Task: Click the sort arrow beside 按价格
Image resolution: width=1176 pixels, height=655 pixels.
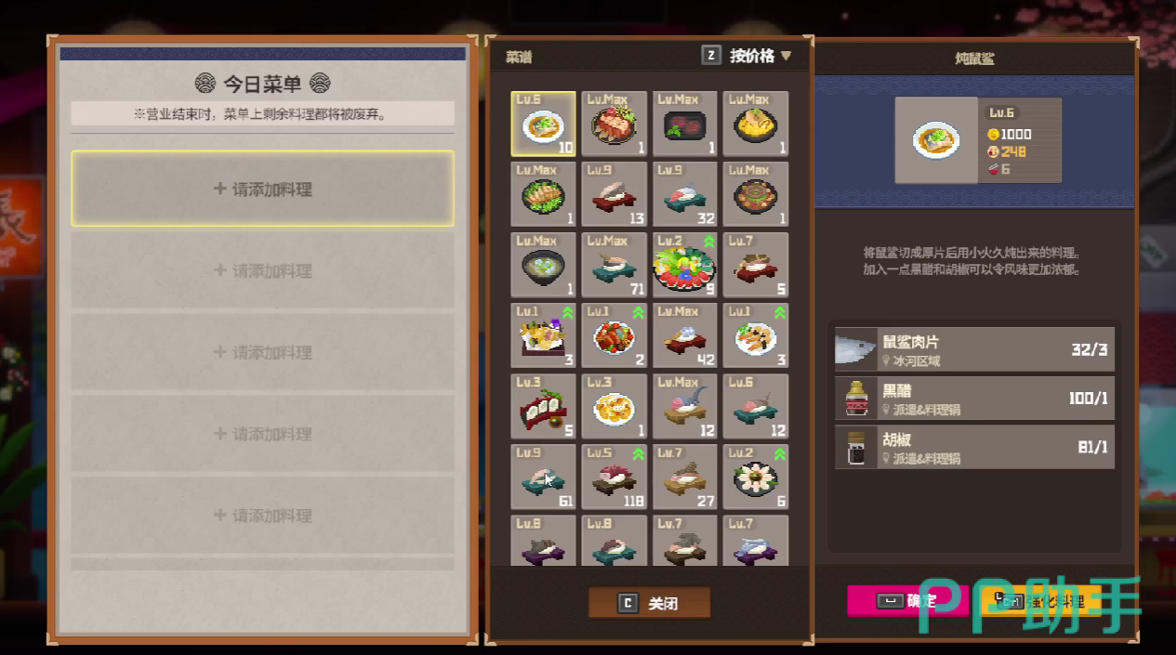Action: click(786, 56)
